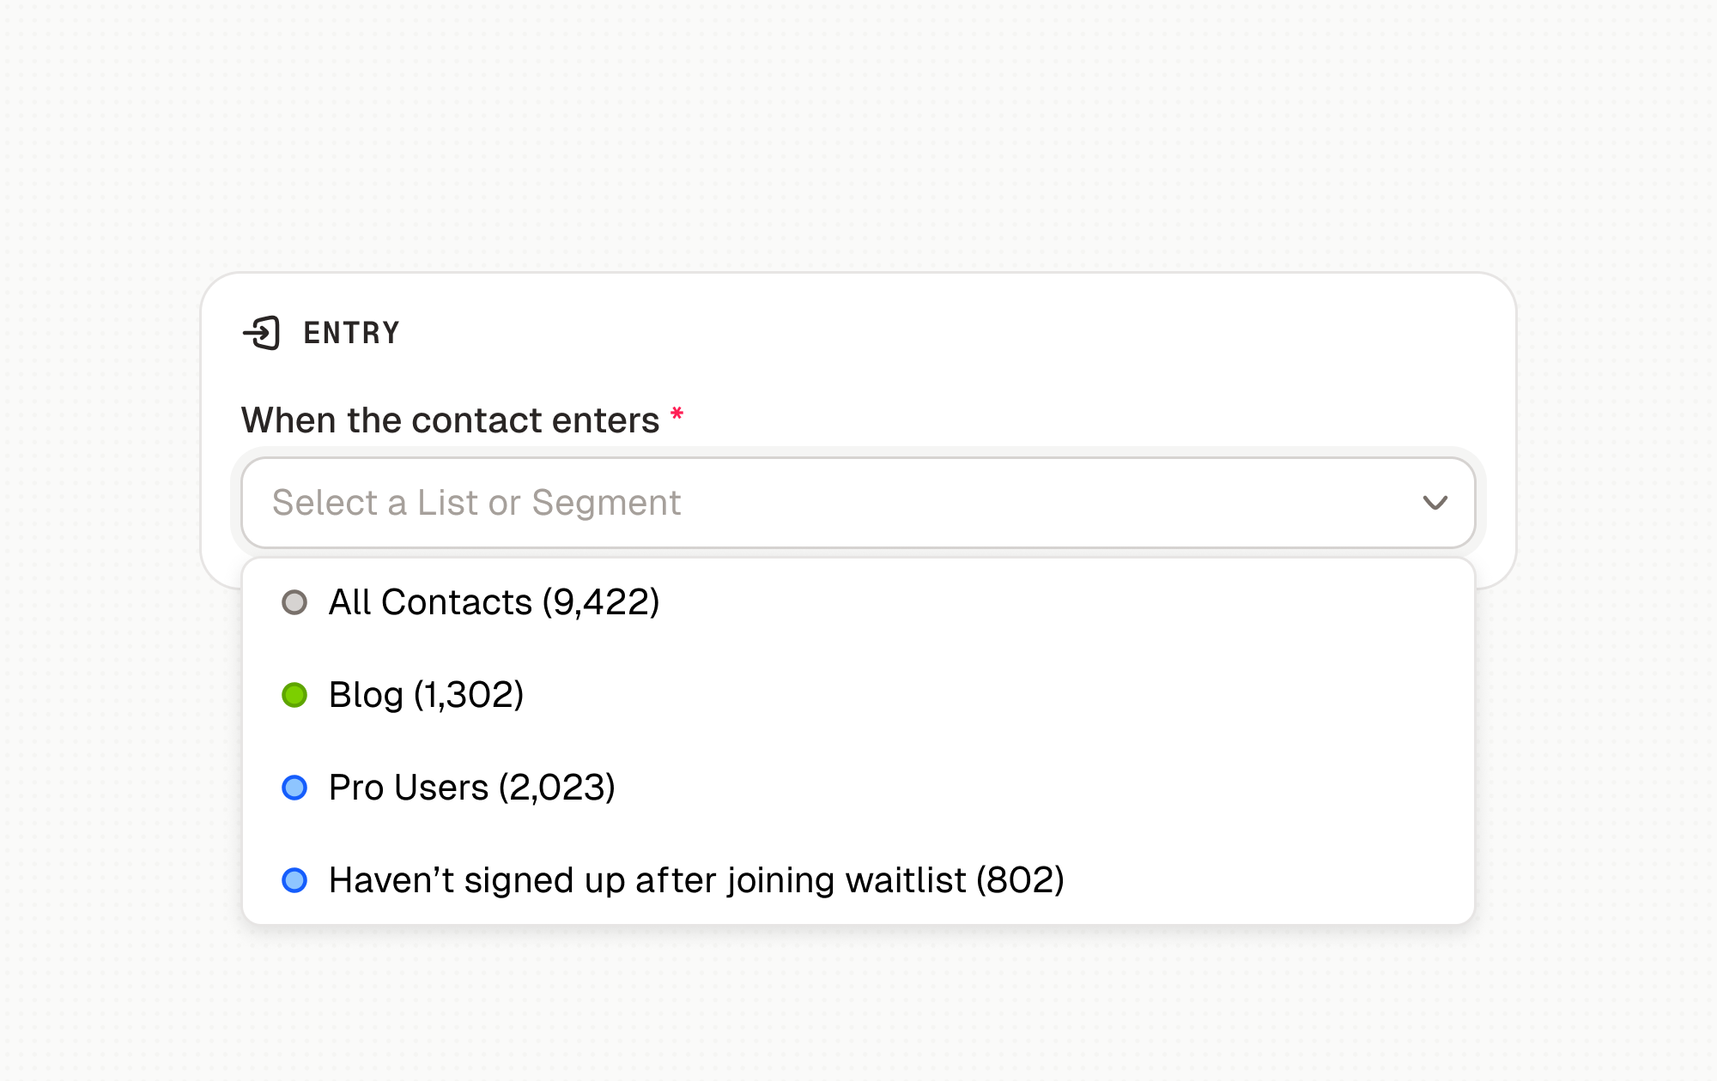Click the green dot beside Blog
This screenshot has height=1081, width=1717.
click(294, 695)
